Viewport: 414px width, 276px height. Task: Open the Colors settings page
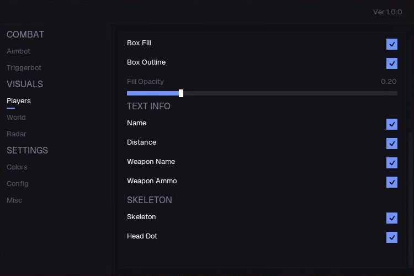(17, 167)
